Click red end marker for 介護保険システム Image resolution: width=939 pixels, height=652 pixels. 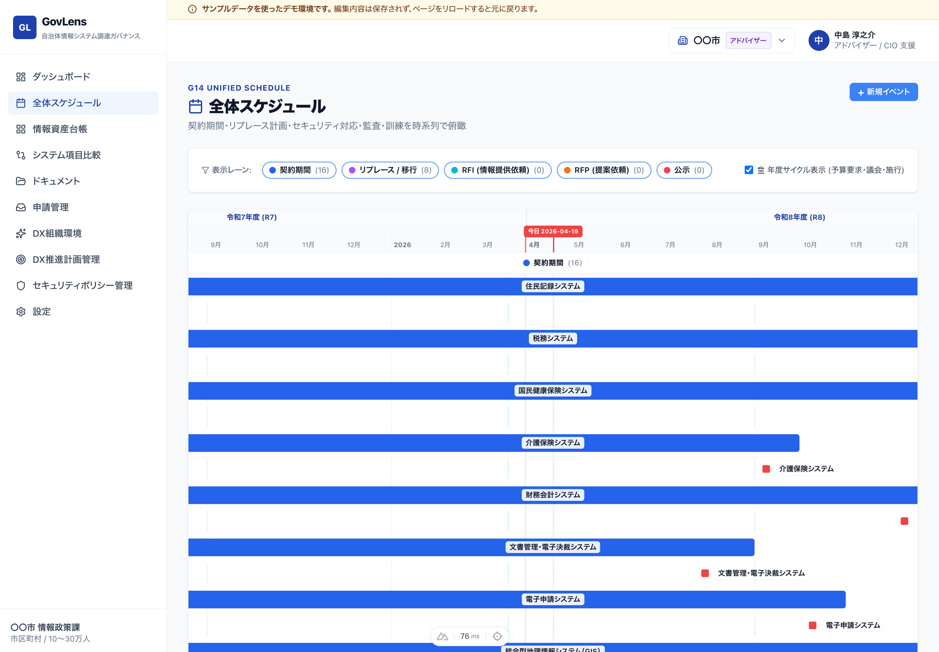[766, 469]
